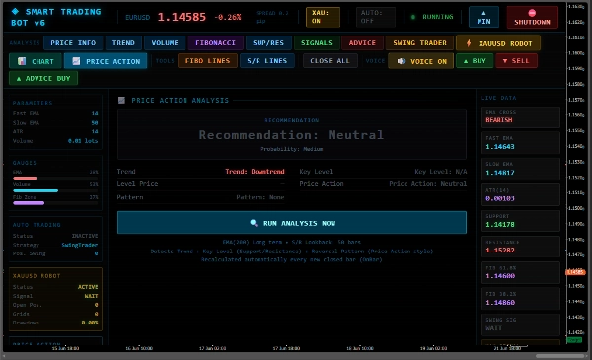Image resolution: width=592 pixels, height=360 pixels.
Task: Click the Swing Sig WAIT card
Action: (521, 324)
